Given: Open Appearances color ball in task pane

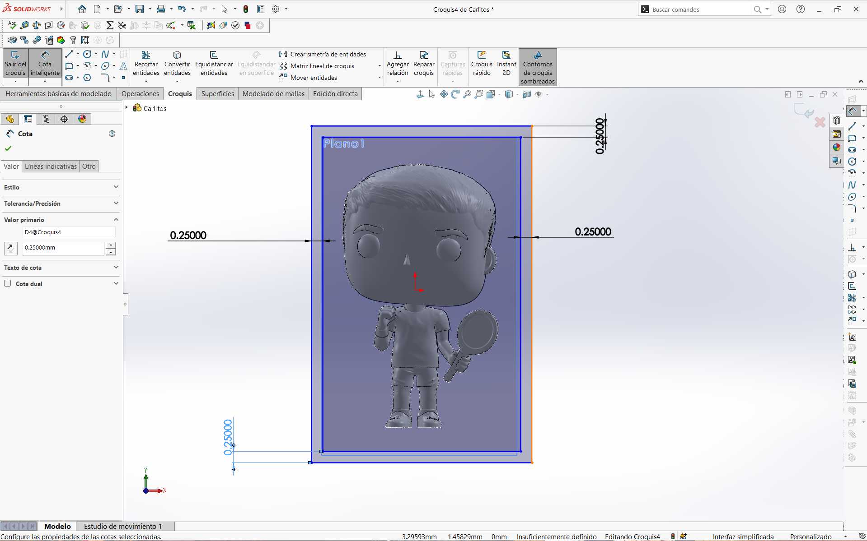Looking at the screenshot, I should 837,147.
